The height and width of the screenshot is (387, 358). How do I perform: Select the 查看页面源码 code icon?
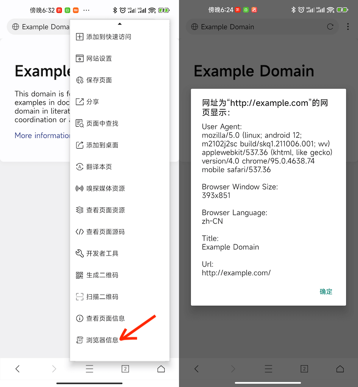79,232
